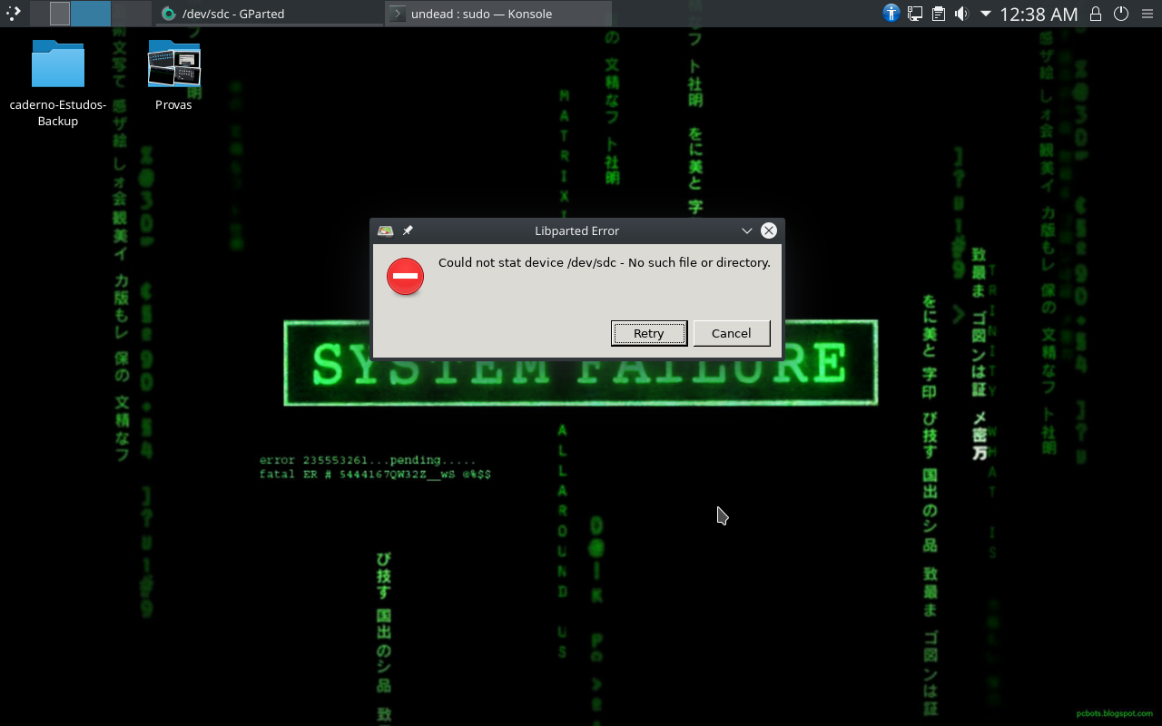
Task: Click the GParted icon in the taskbar
Action: click(x=168, y=14)
